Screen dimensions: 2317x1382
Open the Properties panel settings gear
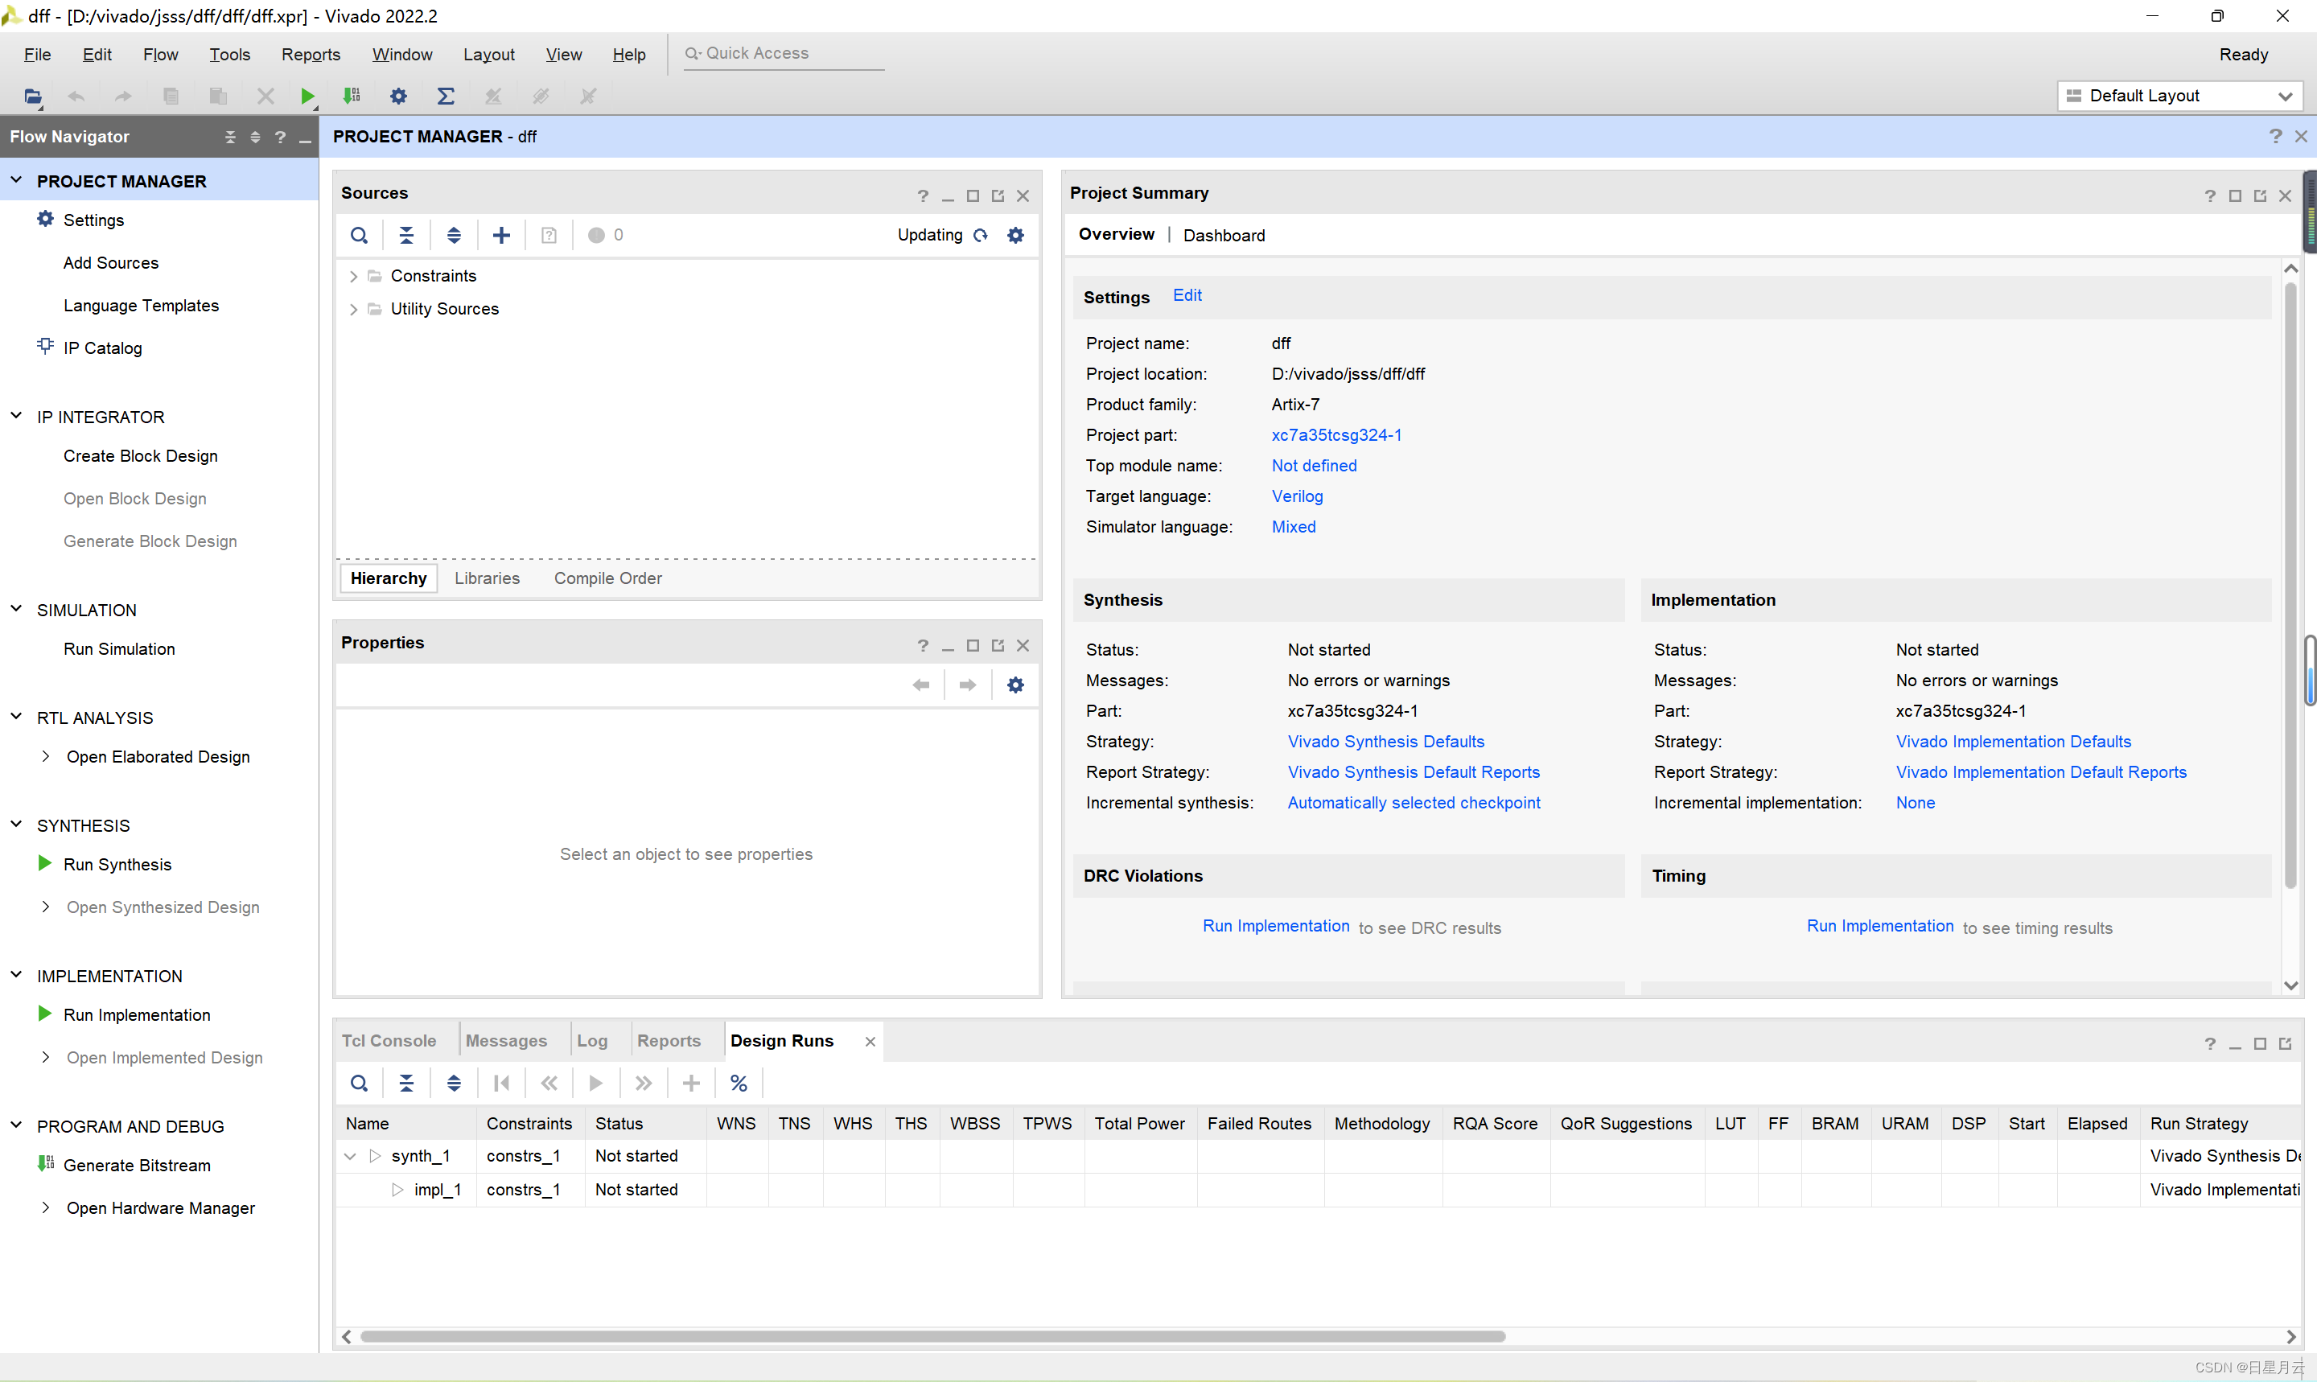coord(1015,685)
